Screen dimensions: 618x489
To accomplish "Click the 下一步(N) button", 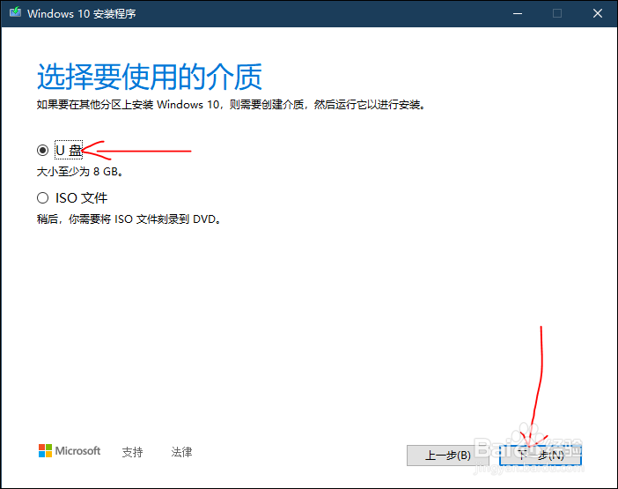I will point(541,456).
